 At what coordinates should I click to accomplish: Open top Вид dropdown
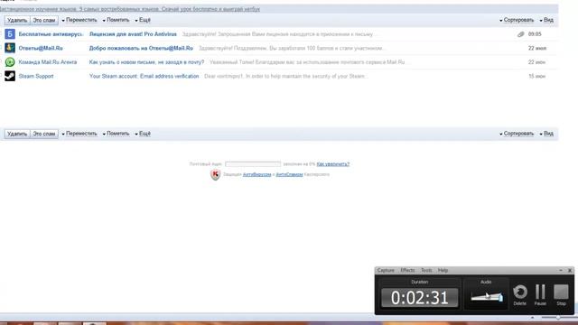[x=546, y=20]
